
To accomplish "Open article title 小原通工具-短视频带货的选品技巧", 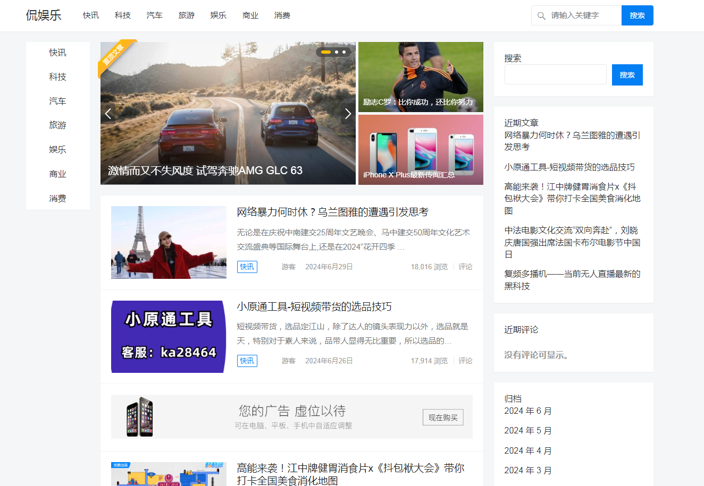I will click(314, 306).
